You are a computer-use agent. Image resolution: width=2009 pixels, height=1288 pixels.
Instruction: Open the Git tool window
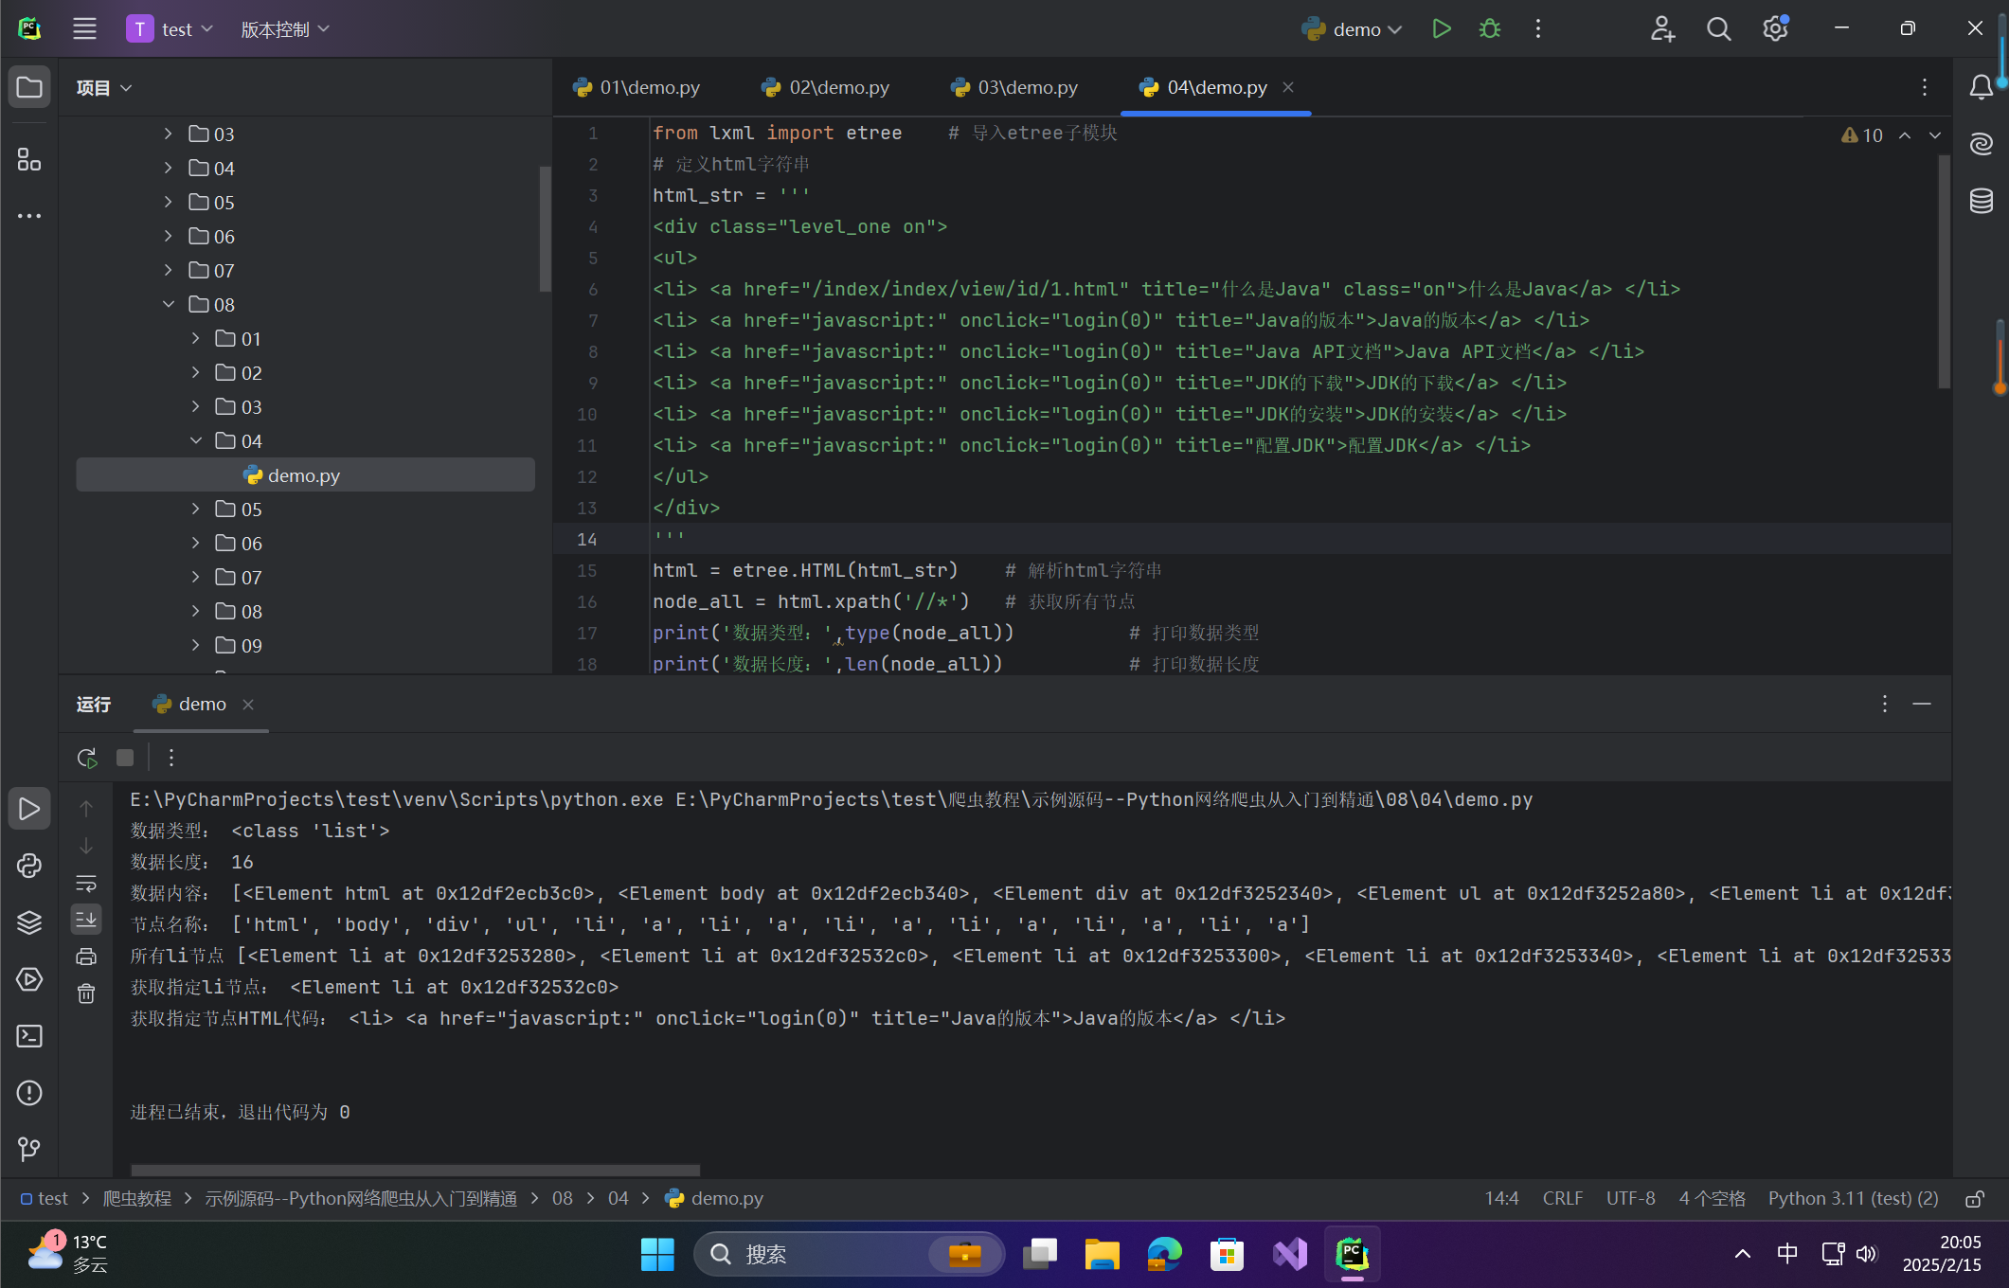click(29, 1150)
